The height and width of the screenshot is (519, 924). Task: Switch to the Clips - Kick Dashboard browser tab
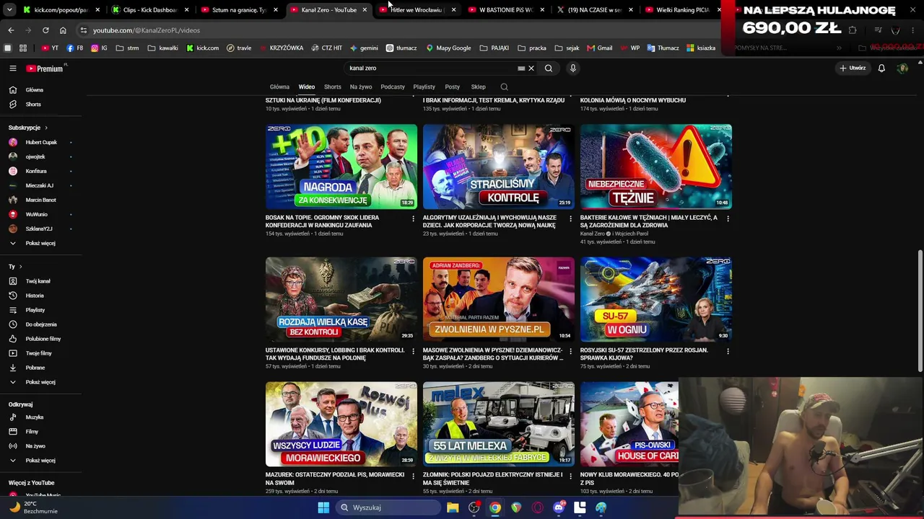pos(149,10)
